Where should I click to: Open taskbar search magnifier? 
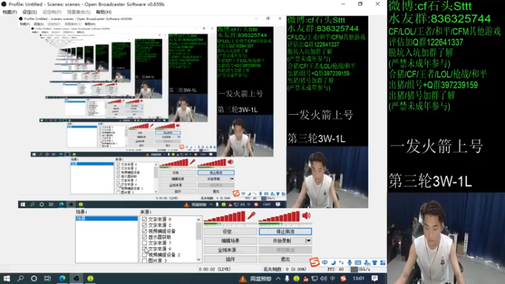[x=20, y=278]
